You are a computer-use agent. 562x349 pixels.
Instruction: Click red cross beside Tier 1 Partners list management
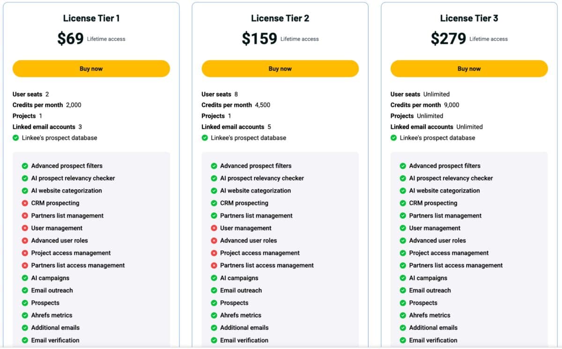[x=25, y=215]
